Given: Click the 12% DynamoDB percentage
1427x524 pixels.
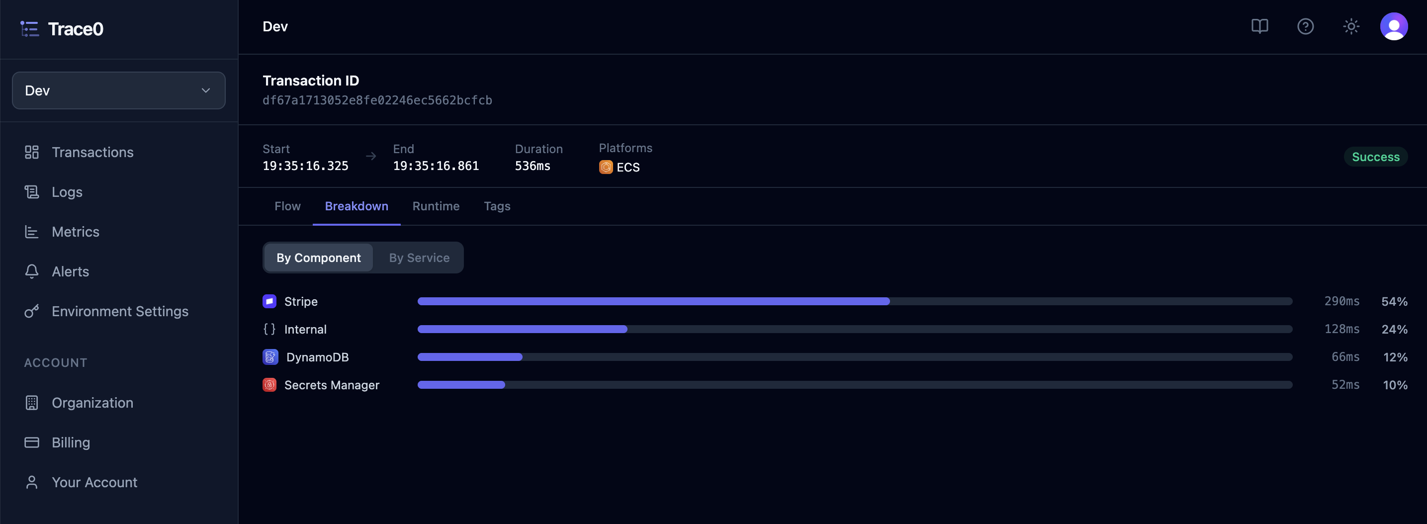Looking at the screenshot, I should [x=1395, y=357].
